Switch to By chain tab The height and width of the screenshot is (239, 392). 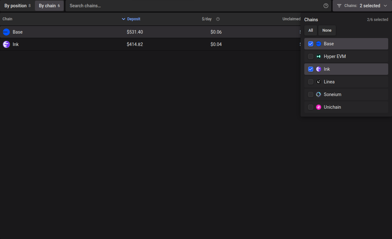[x=49, y=6]
